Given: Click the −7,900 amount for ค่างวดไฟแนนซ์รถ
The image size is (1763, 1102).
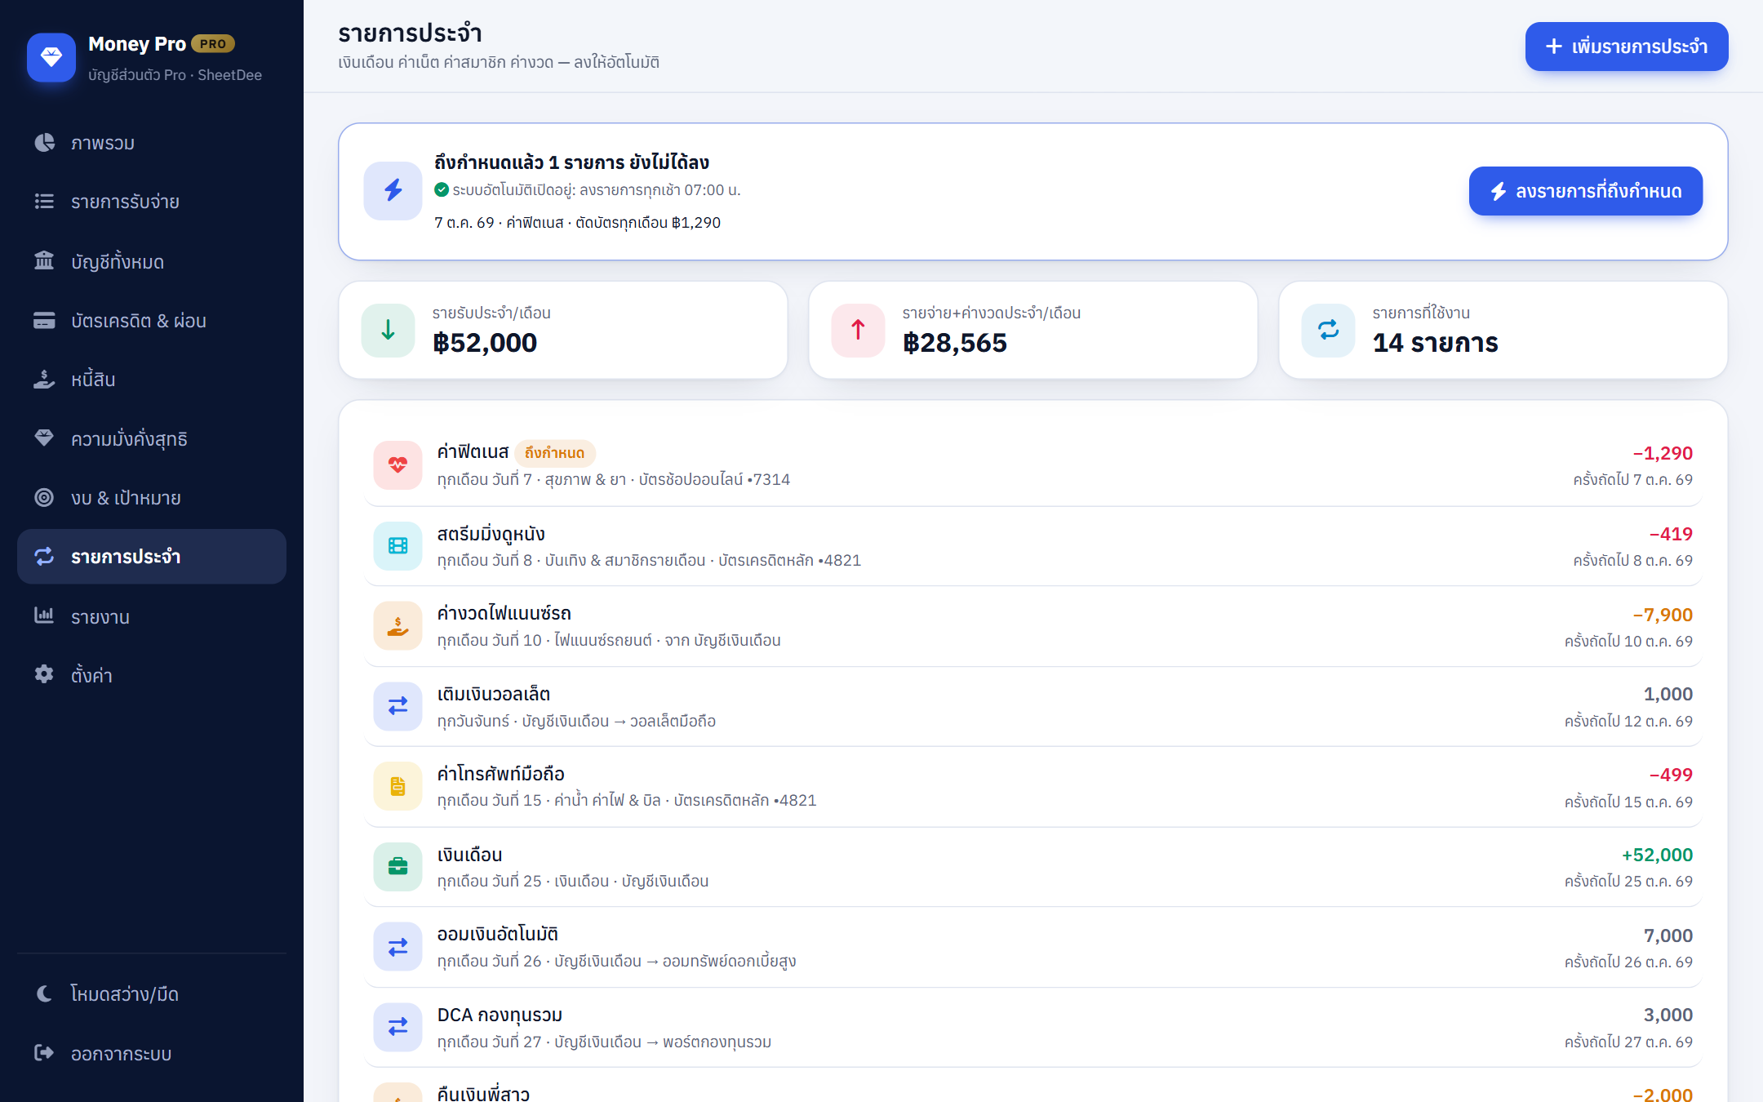Looking at the screenshot, I should pos(1663,615).
